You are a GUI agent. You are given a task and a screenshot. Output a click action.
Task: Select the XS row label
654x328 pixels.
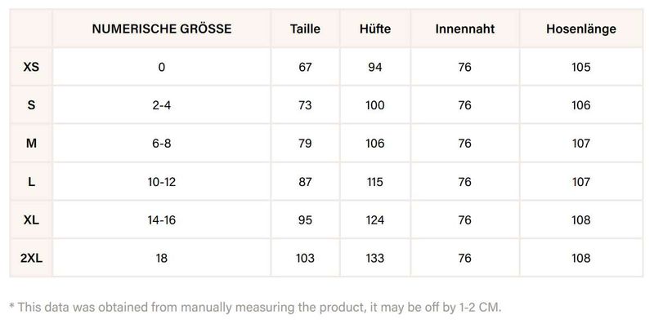point(31,67)
